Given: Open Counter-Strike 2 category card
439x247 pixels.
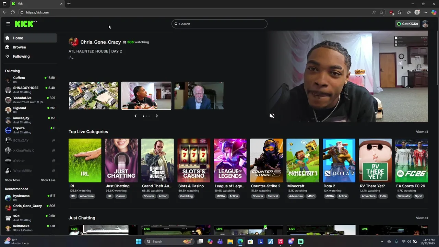Looking at the screenshot, I should point(266,160).
